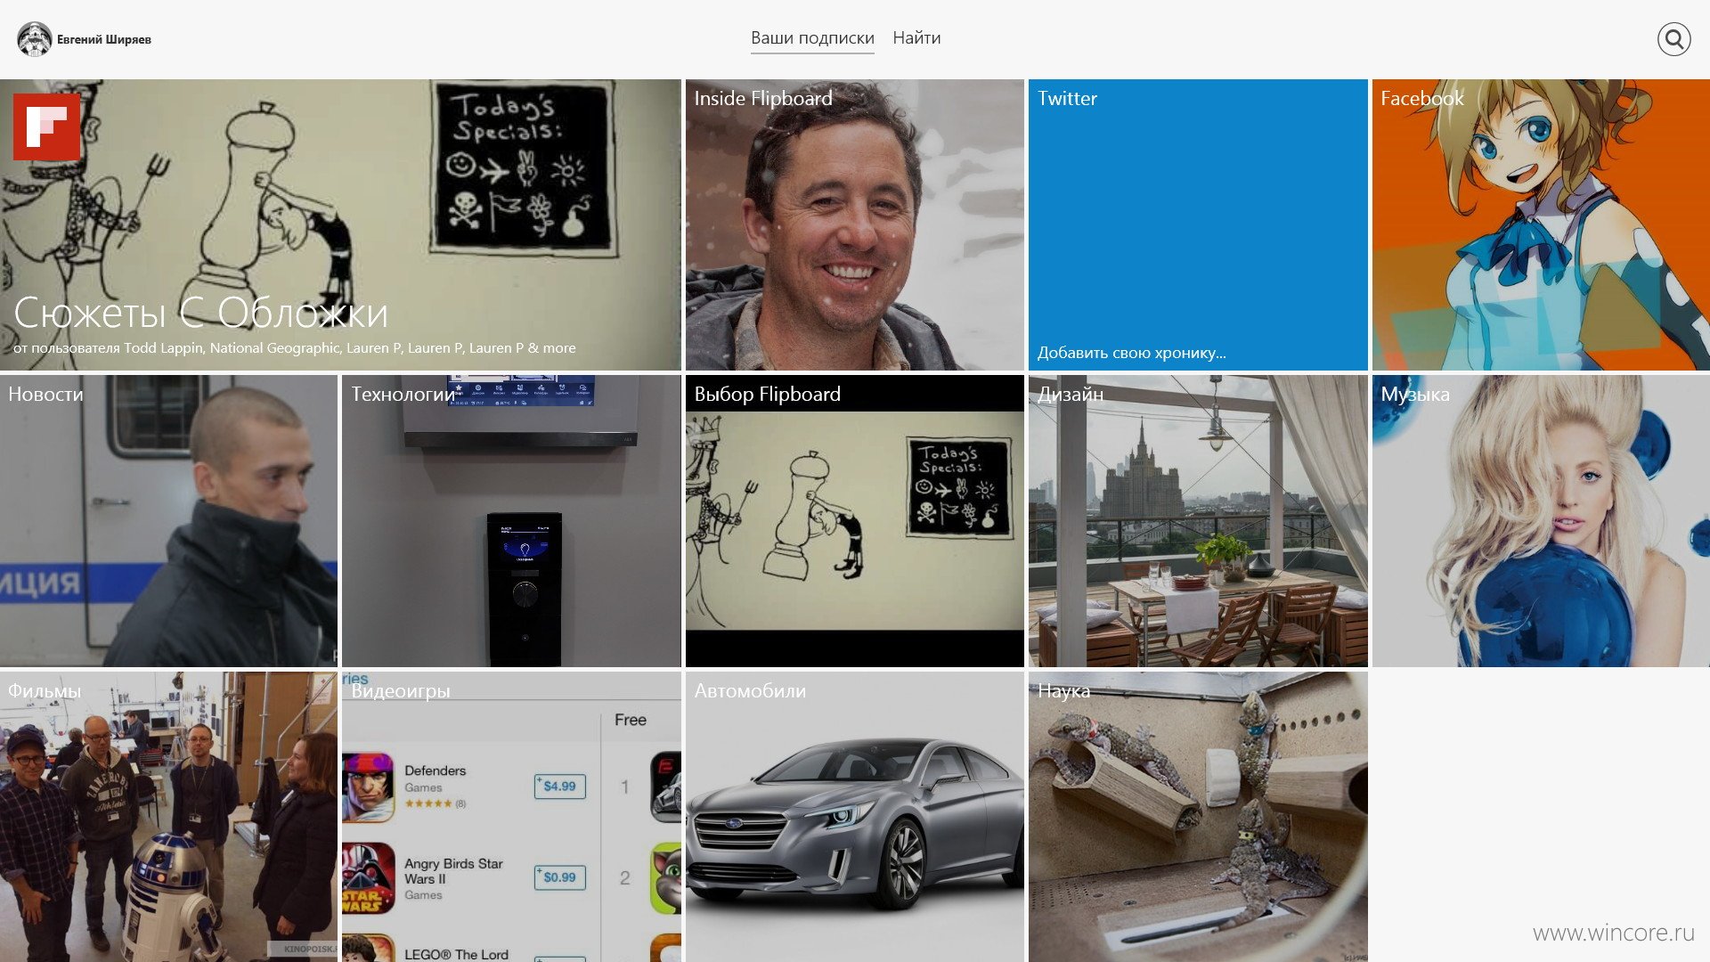Click the contributors line under Сюжеты С Обложки
1710x962 pixels.
[294, 348]
